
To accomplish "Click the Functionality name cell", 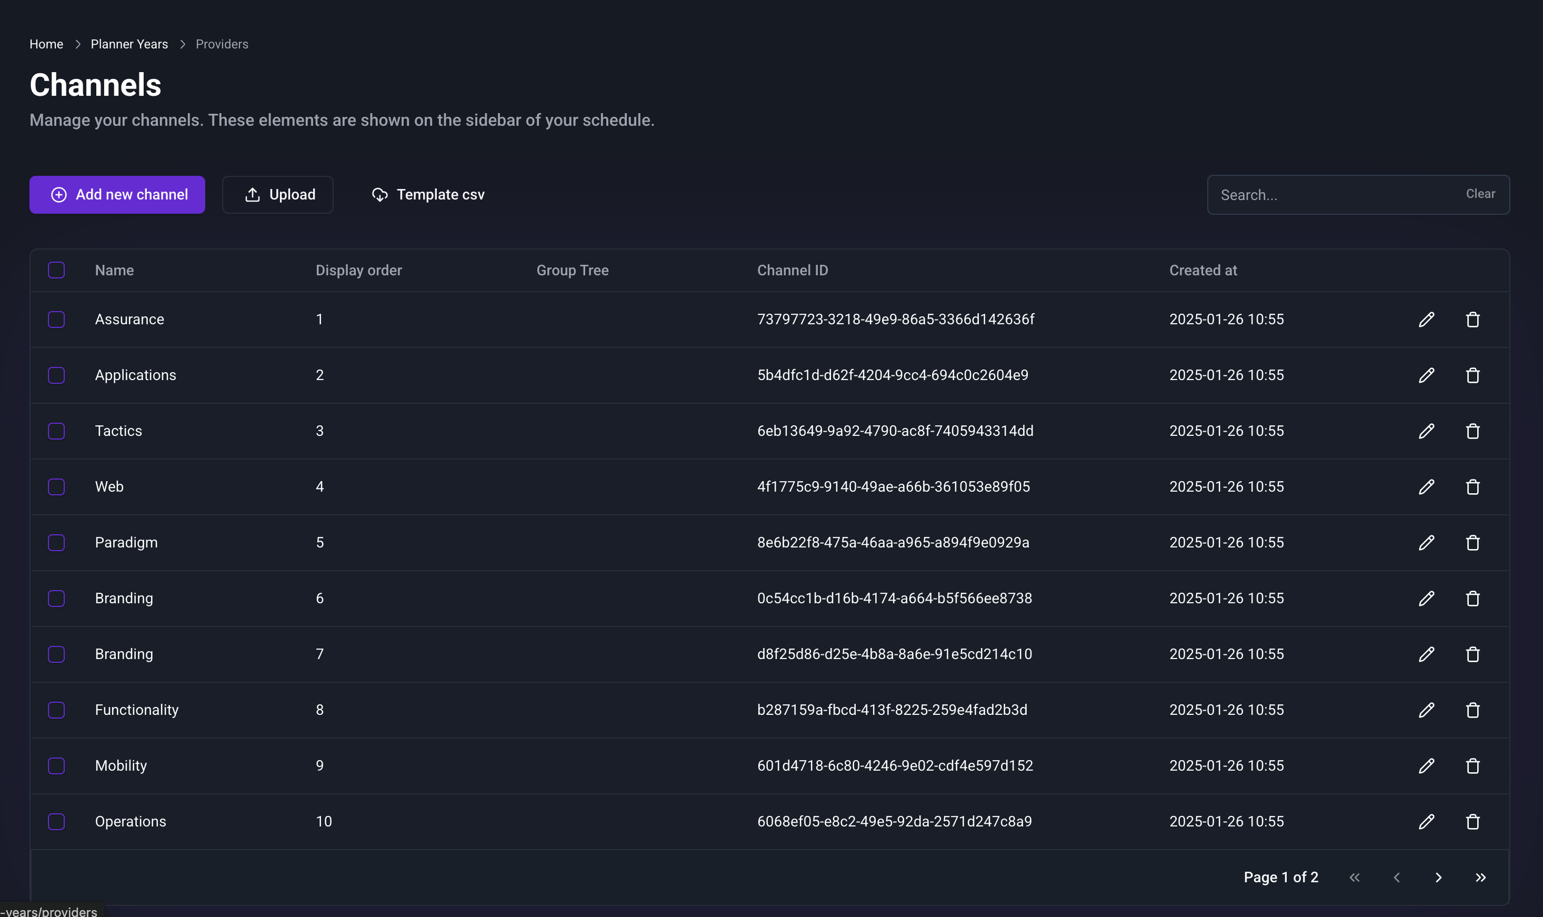I will coord(136,710).
